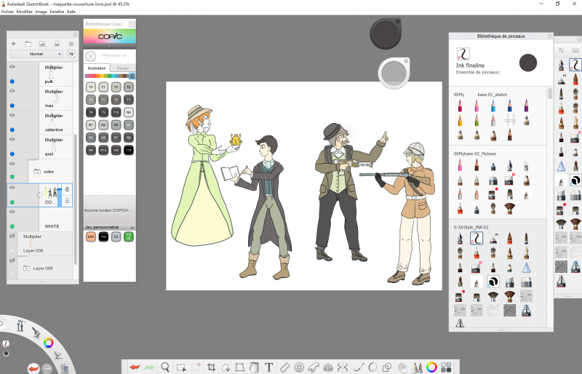This screenshot has height=374, width=582.
Task: Click the Copic color group strip
Action: [110, 76]
